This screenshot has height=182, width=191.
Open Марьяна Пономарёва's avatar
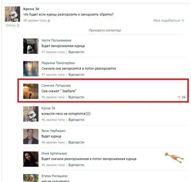tap(31, 69)
